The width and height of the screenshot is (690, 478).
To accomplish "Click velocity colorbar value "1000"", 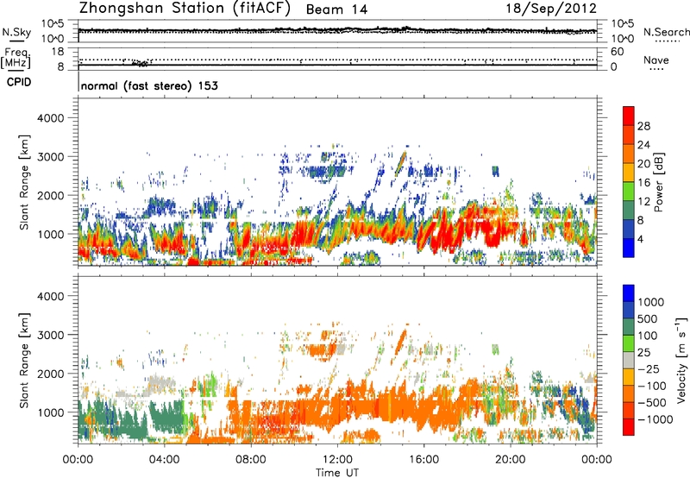I will coord(651,302).
